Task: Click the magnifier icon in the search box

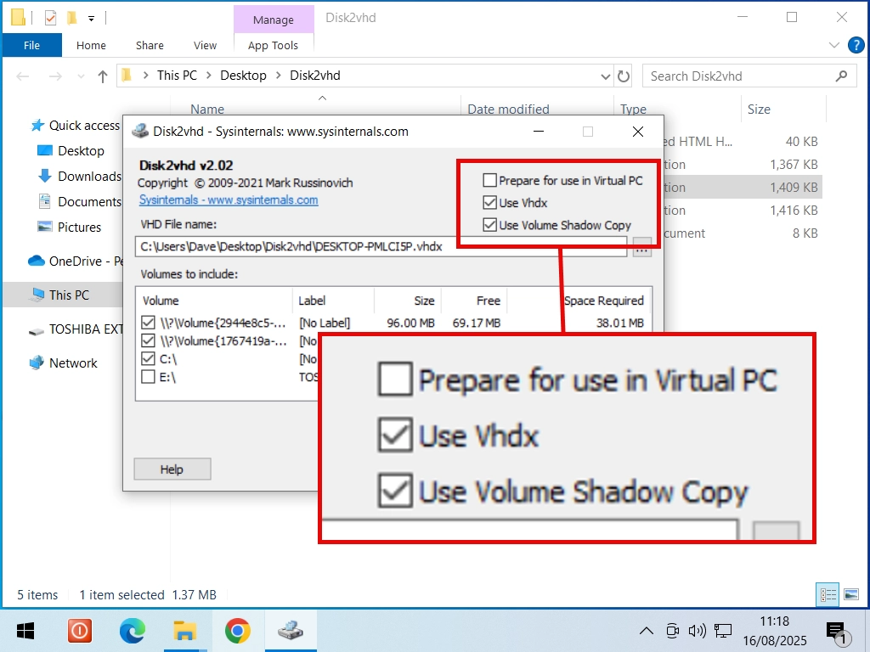Action: [x=841, y=76]
